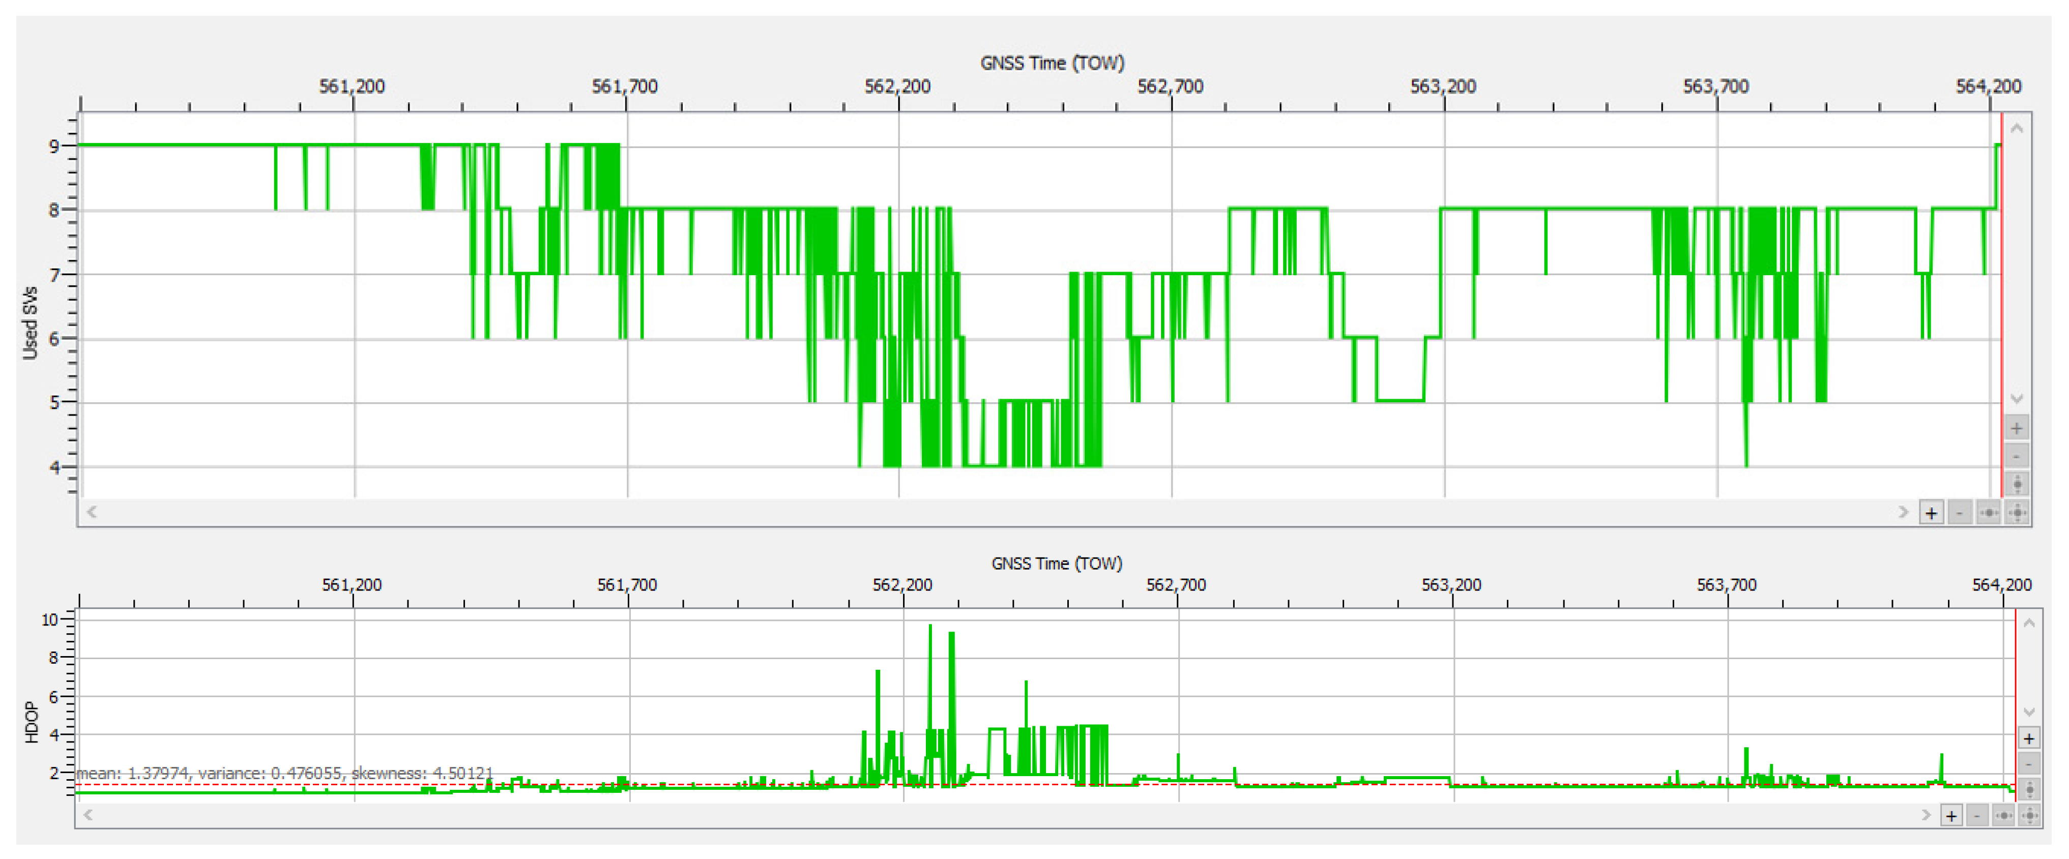
Task: Zoom in vertically on Used SVs chart
Action: click(2017, 428)
